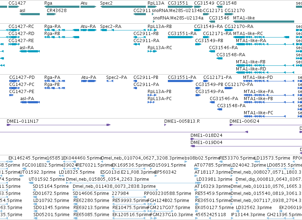This screenshot has height=220, width=302.
Task: Select the asl-RA transcript label
Action: pyautogui.click(x=27, y=48)
